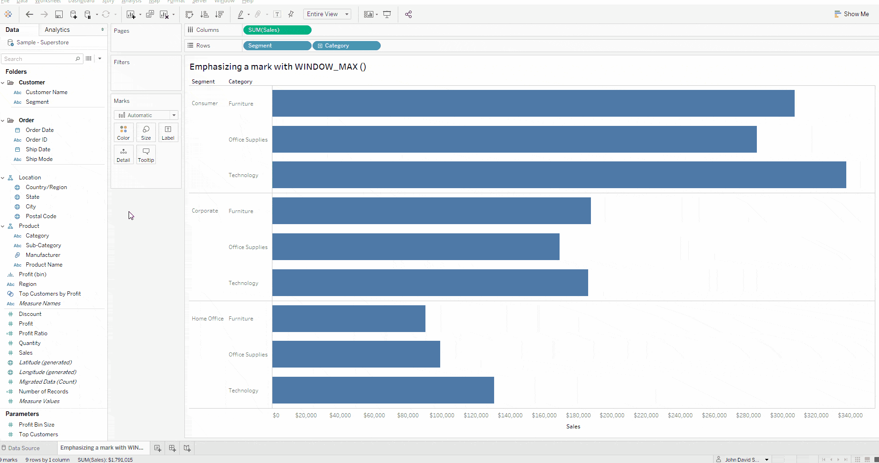This screenshot has width=879, height=463.
Task: Pause auto updates icon in toolbar
Action: click(x=88, y=14)
